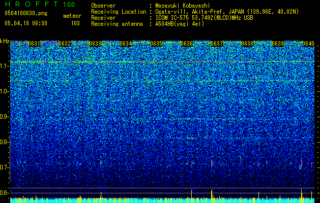
Task: Click the meteor label
Action: (x=72, y=16)
